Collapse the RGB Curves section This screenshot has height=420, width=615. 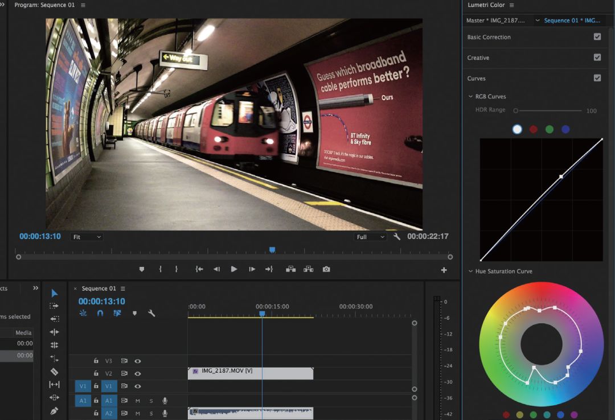pyautogui.click(x=470, y=97)
